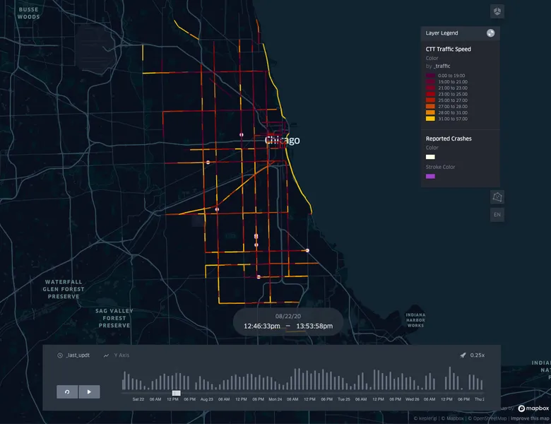Click the BUSSE WOODS map label
The image size is (551, 424).
pyautogui.click(x=28, y=13)
